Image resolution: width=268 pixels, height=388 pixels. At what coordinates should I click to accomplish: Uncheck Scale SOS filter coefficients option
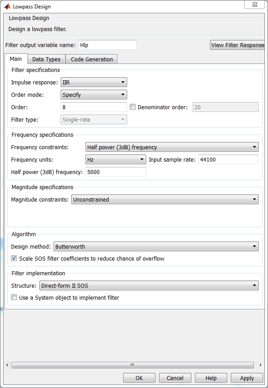point(14,258)
